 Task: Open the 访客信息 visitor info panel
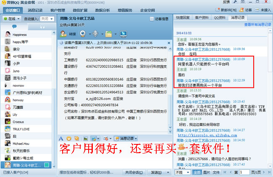[x=159, y=19]
